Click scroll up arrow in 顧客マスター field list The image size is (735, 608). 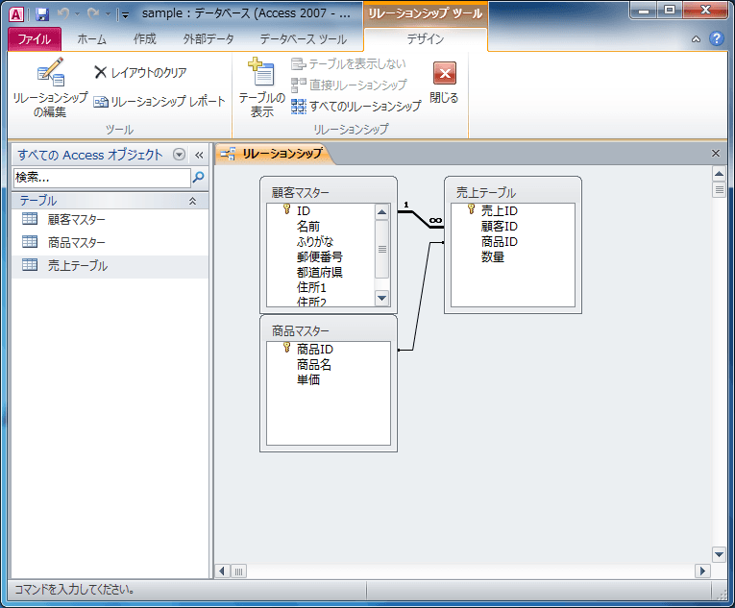point(382,212)
